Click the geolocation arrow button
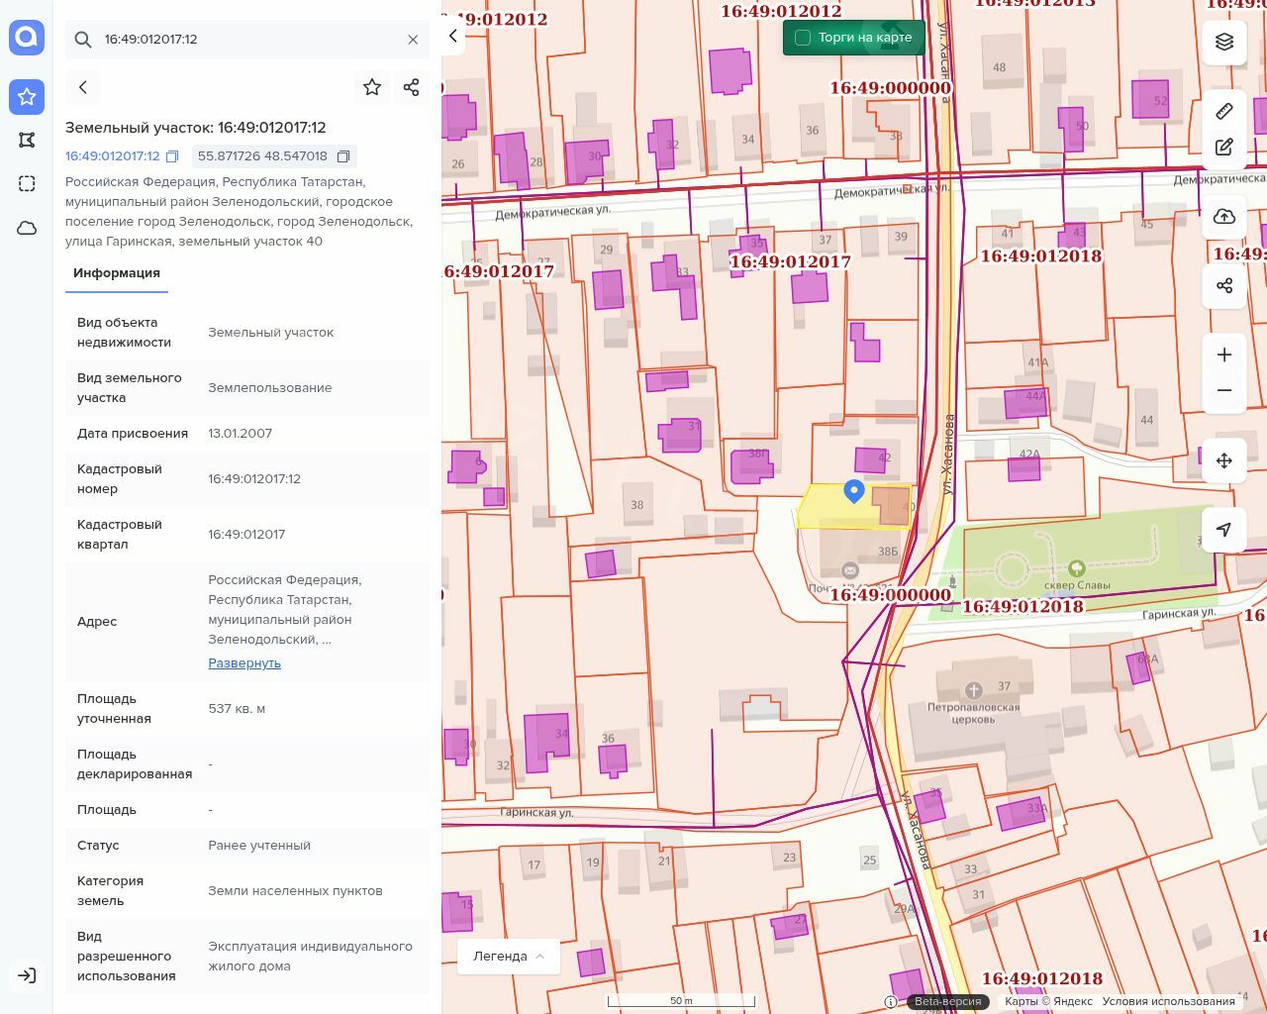1267x1014 pixels. point(1224,530)
